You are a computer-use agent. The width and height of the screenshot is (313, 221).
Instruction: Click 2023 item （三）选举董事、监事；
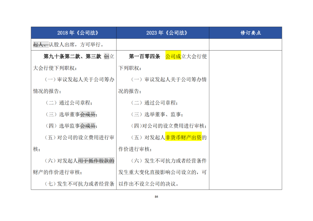tap(157, 114)
